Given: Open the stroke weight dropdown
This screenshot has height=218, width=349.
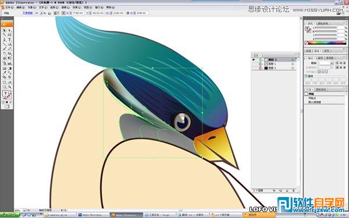Looking at the screenshot, I should 332,63.
